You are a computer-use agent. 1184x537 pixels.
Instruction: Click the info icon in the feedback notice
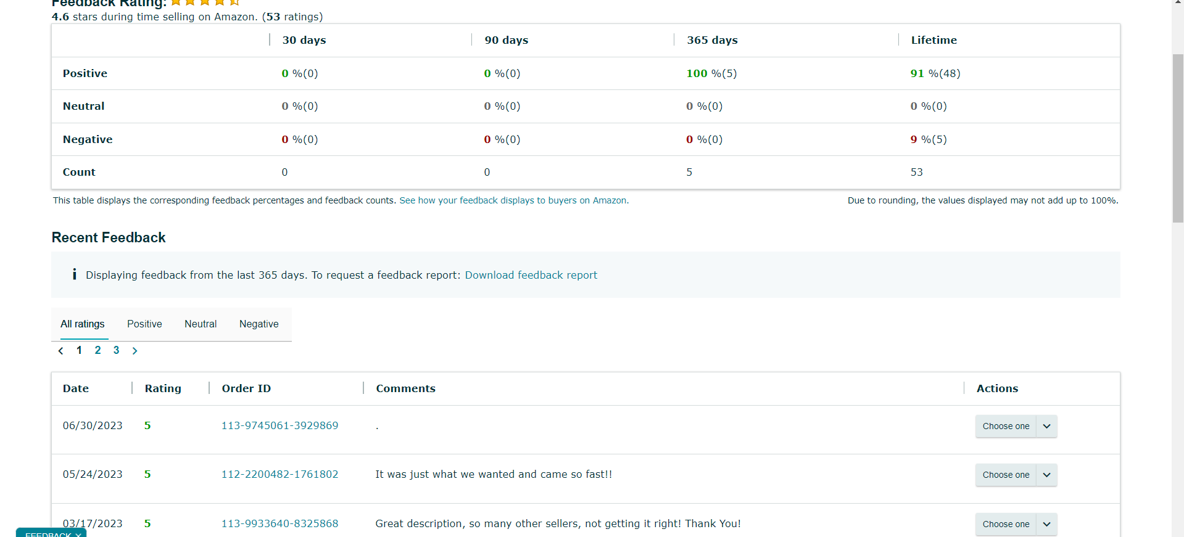pos(75,274)
